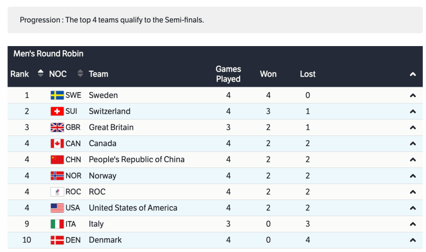Expand the Sweden row details chevron
Image resolution: width=426 pixels, height=252 pixels.
413,95
